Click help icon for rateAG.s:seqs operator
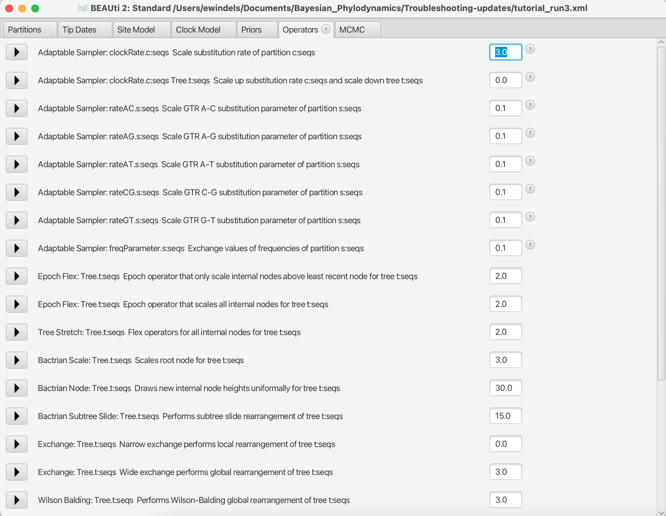 point(530,133)
